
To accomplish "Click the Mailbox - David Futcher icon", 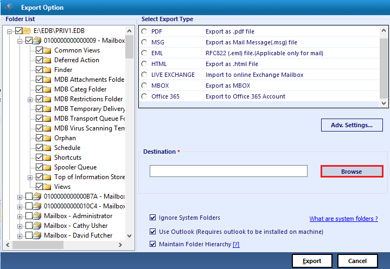I will click(x=37, y=235).
